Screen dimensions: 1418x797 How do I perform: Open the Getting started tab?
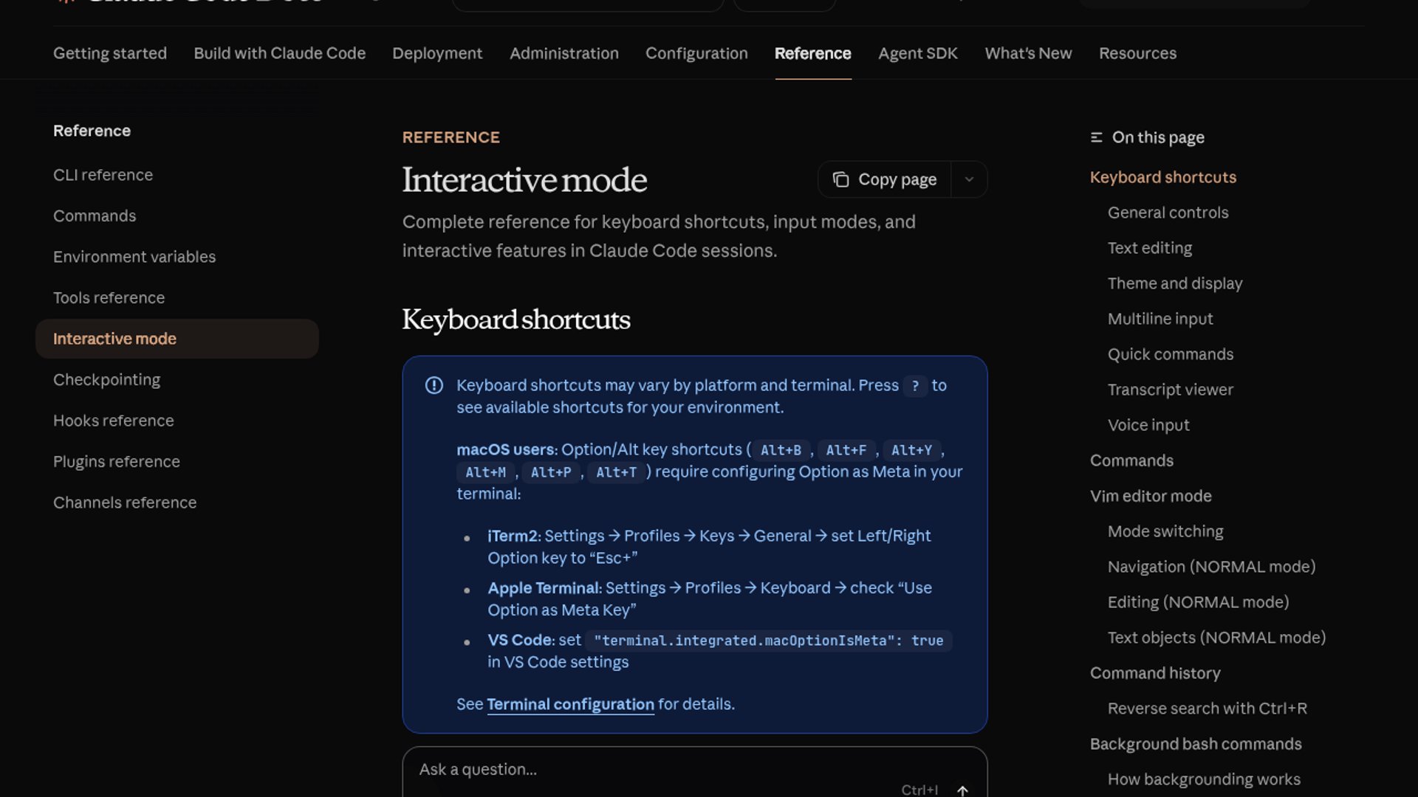110,53
